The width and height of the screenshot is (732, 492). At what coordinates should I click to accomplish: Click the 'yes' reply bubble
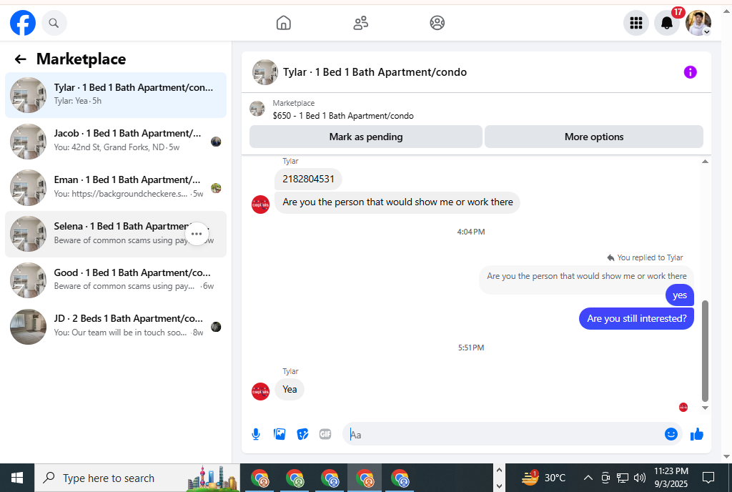coord(680,295)
